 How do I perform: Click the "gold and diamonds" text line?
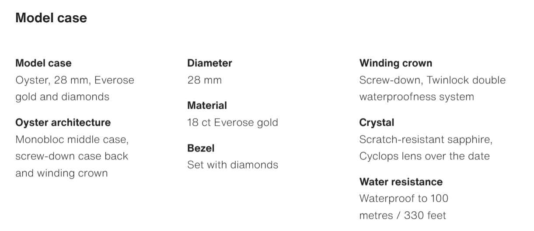click(x=62, y=97)
